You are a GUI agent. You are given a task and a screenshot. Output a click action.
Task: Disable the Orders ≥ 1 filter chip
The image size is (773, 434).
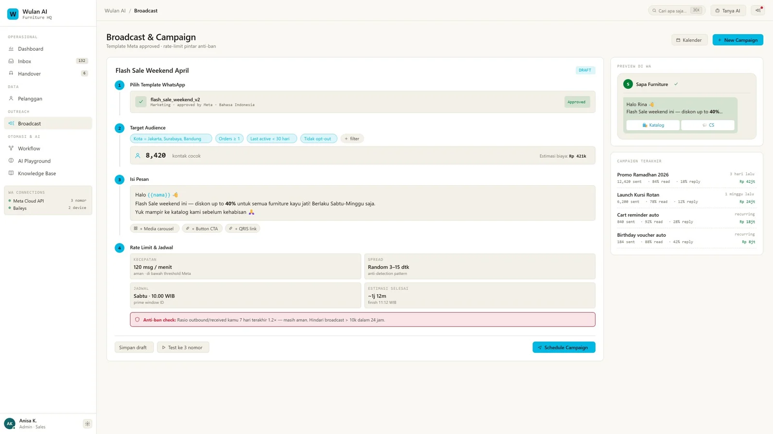point(229,138)
